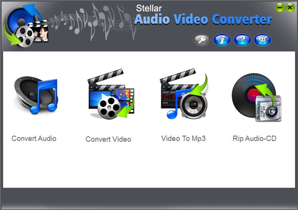This screenshot has height=210, width=298.
Task: Choose the "Rip Audio-CD" text label
Action: click(x=254, y=138)
